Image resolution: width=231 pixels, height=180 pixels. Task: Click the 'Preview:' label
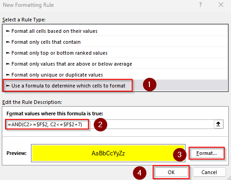[16, 153]
